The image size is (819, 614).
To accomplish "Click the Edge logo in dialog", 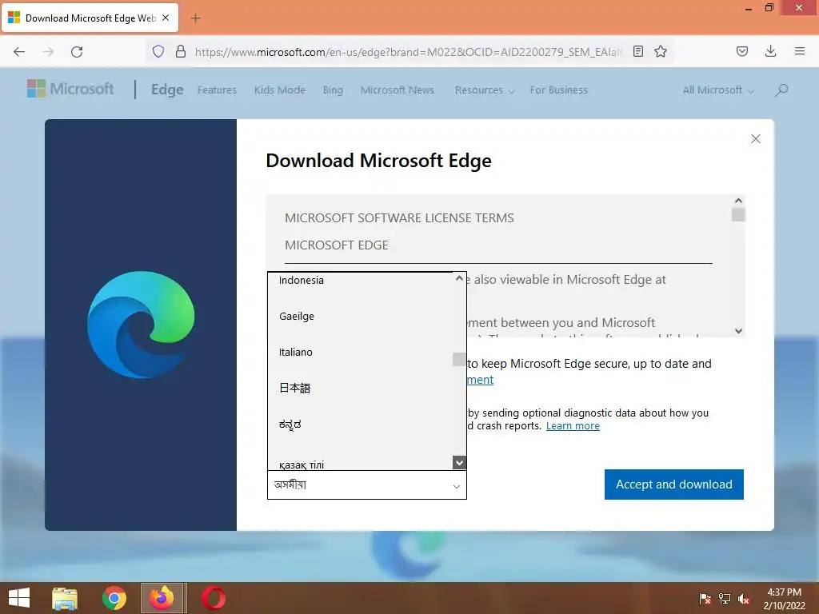I will [x=141, y=325].
